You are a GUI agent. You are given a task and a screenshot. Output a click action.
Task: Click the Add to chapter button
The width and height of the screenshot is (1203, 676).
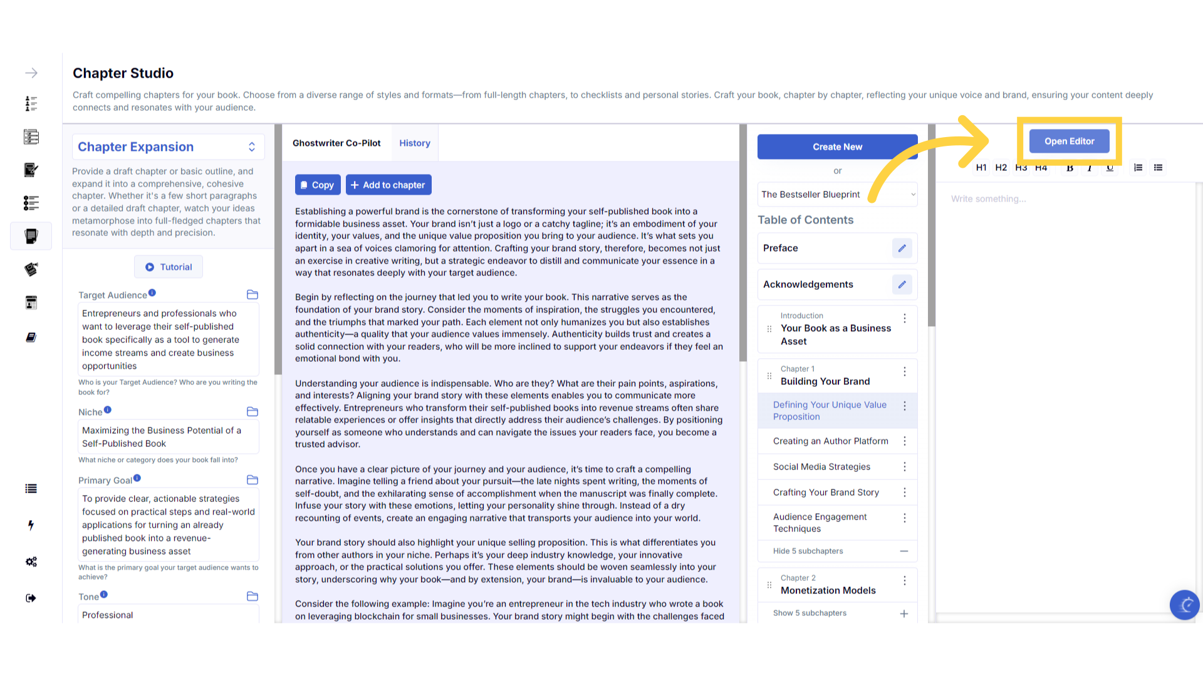pyautogui.click(x=388, y=185)
